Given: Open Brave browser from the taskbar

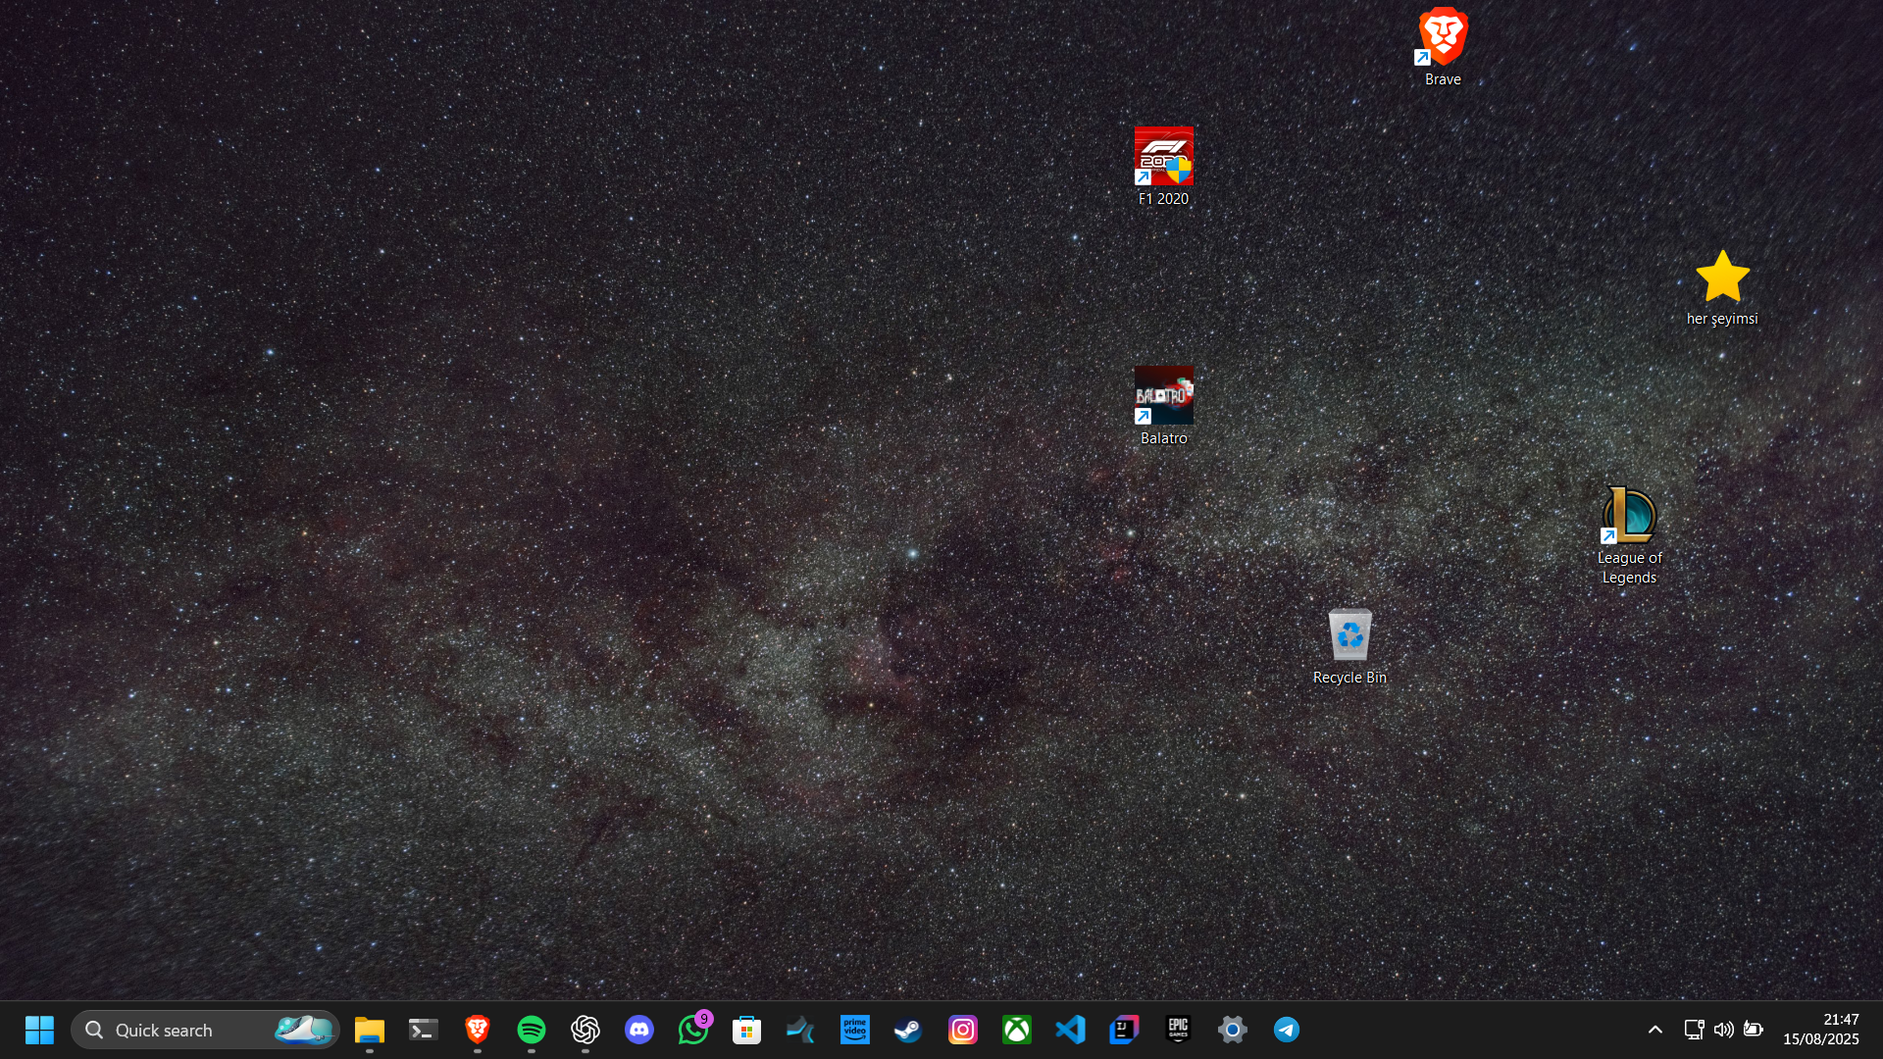Looking at the screenshot, I should click(478, 1030).
